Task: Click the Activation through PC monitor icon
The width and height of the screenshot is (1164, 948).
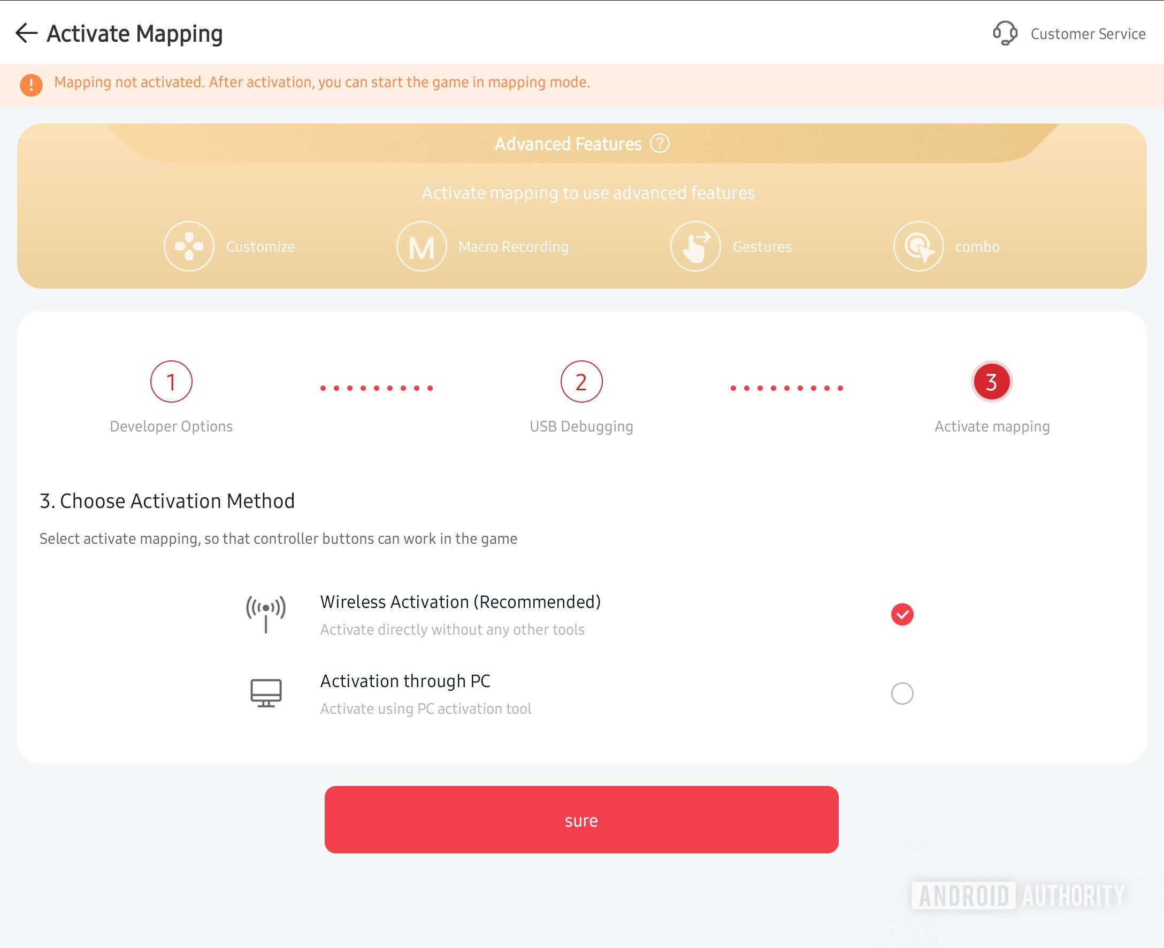Action: 266,694
